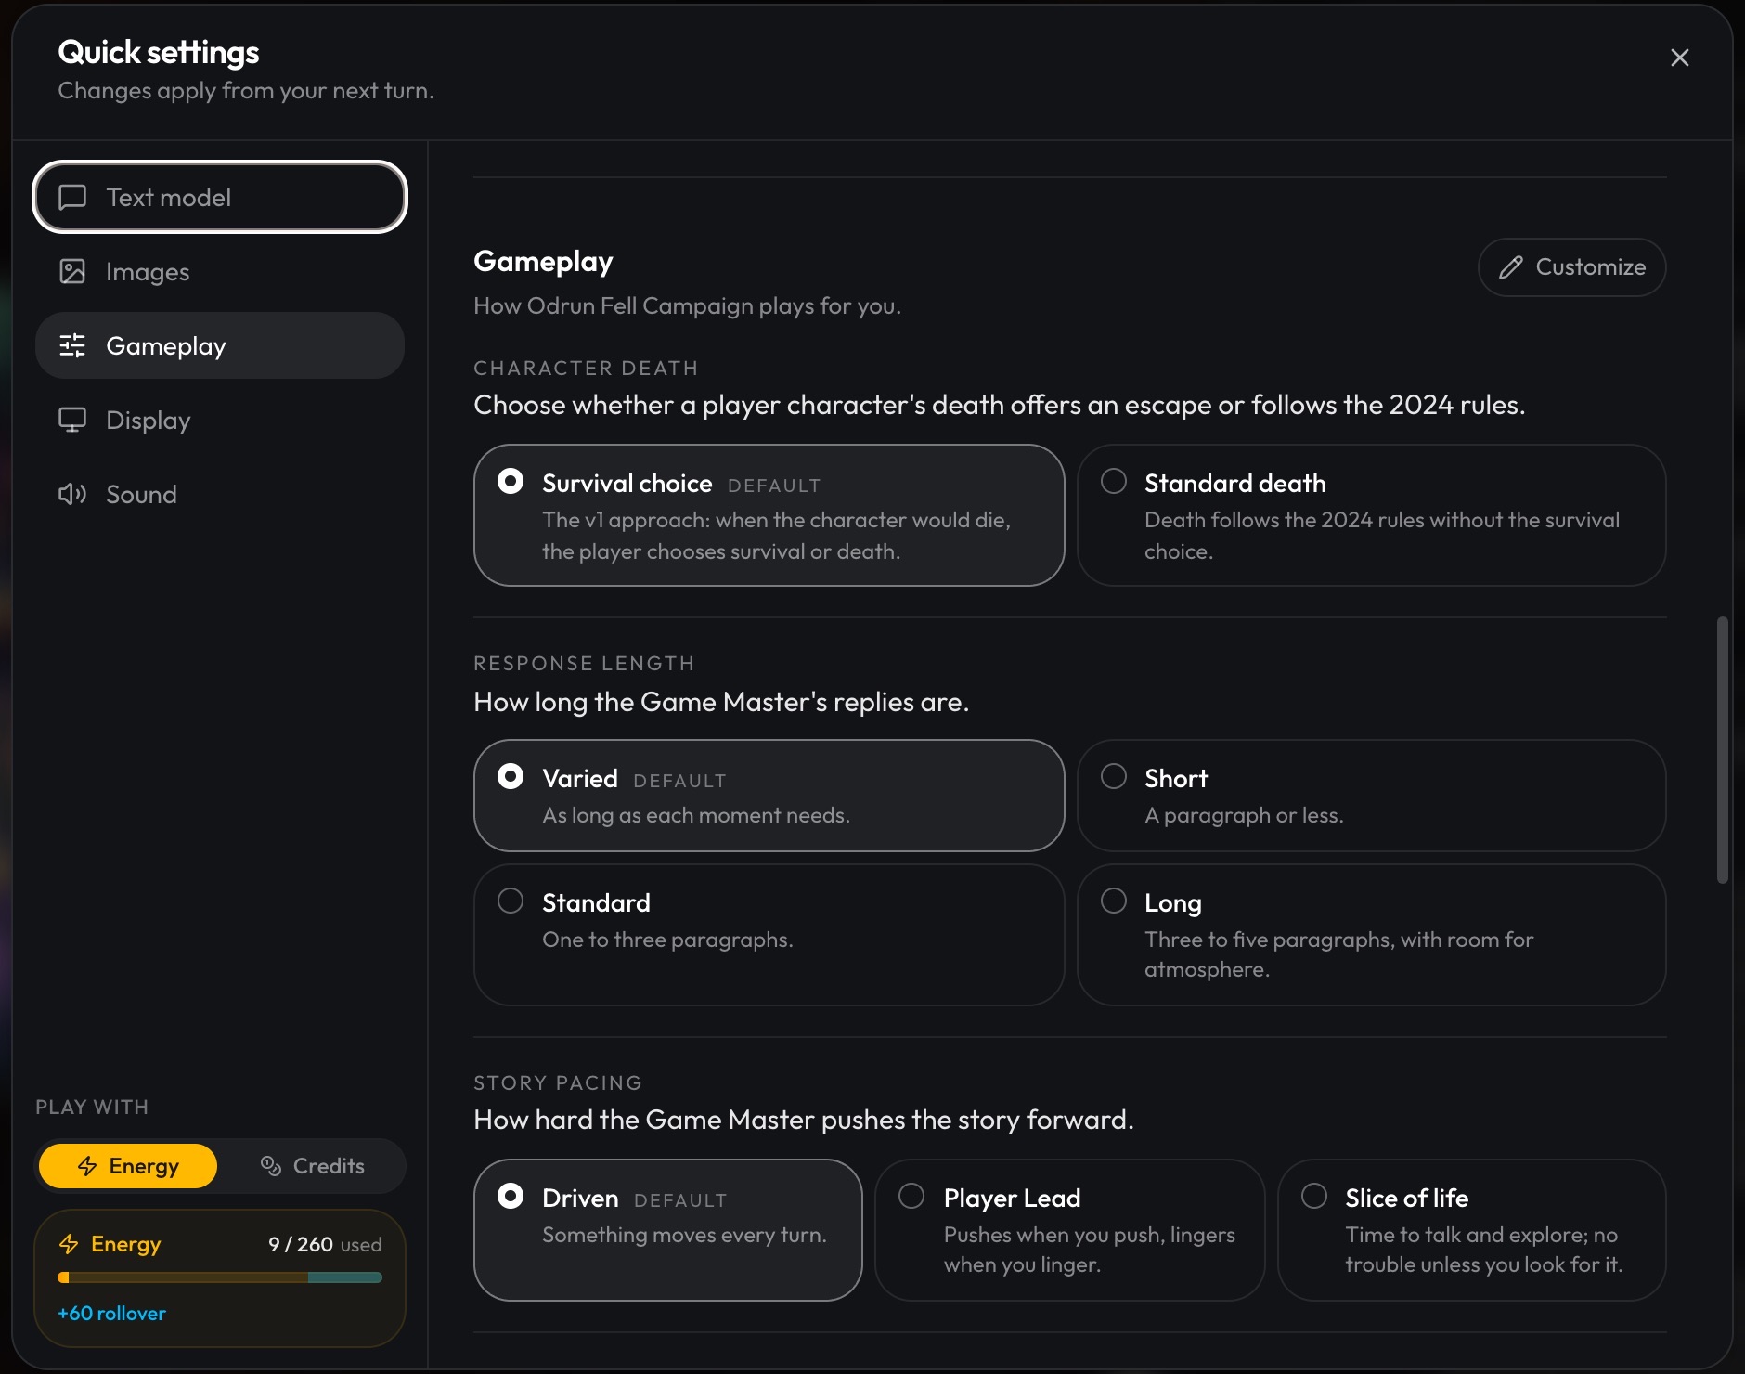Pick the Slice of life pacing option
The height and width of the screenshot is (1374, 1745).
click(x=1471, y=1230)
